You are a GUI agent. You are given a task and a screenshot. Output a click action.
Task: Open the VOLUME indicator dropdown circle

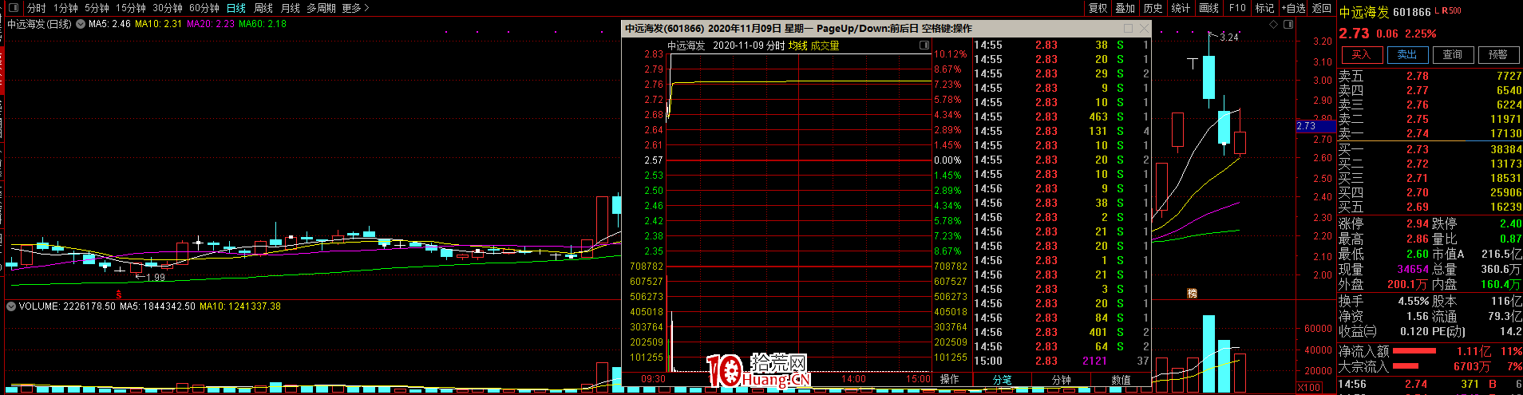point(11,306)
